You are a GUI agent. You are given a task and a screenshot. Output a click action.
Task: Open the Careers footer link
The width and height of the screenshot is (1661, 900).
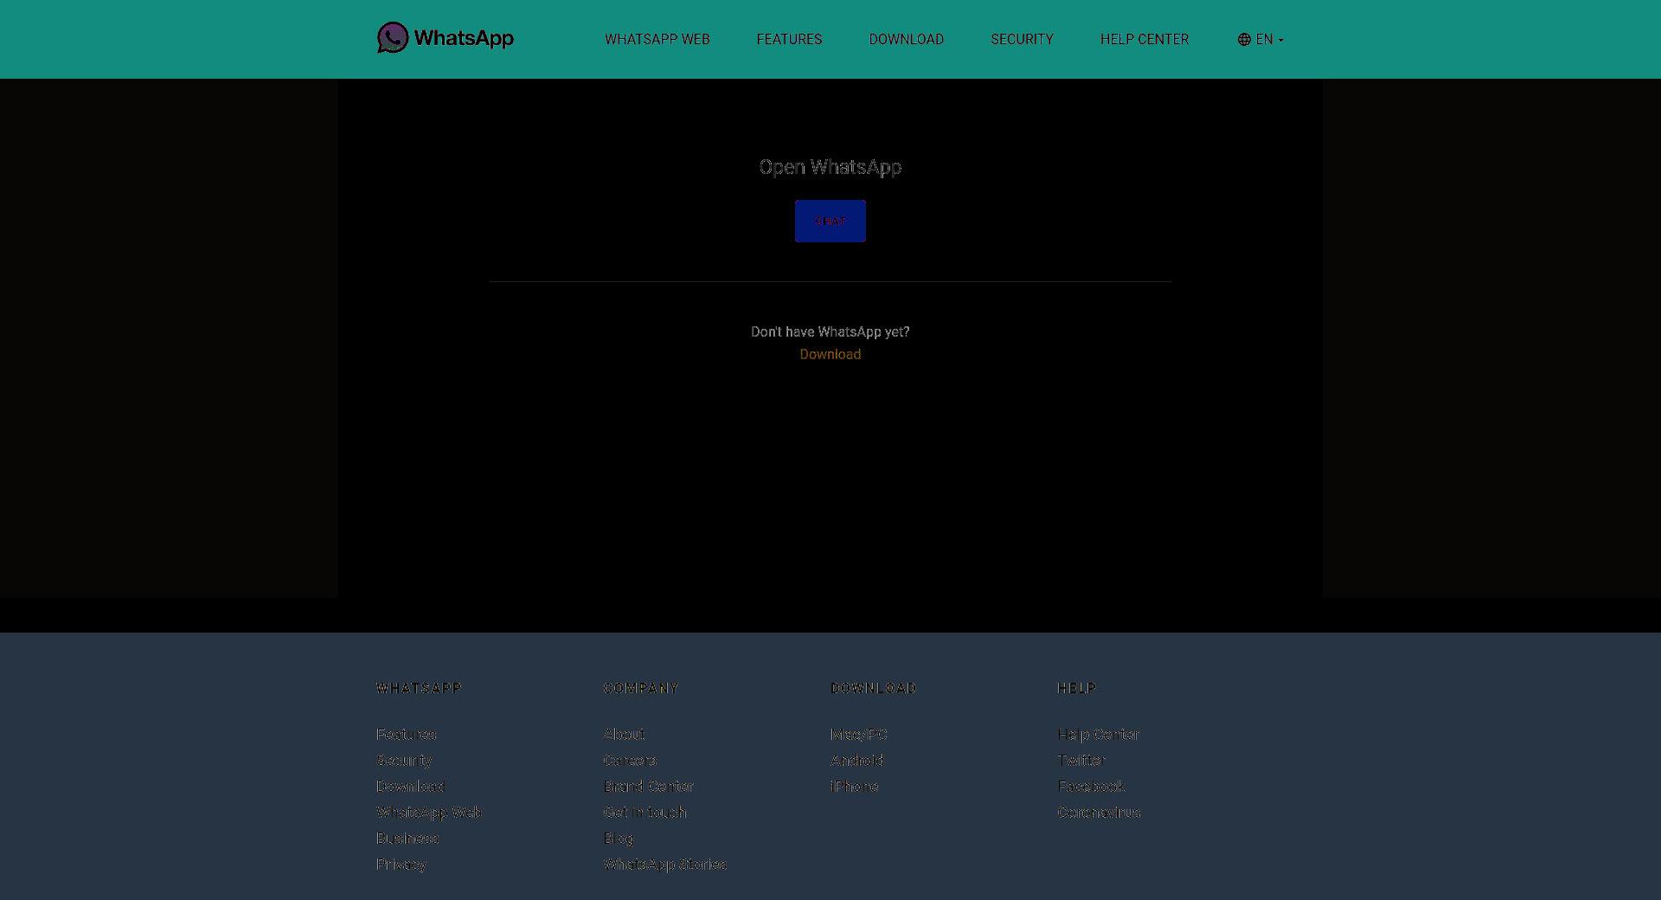[x=630, y=760]
